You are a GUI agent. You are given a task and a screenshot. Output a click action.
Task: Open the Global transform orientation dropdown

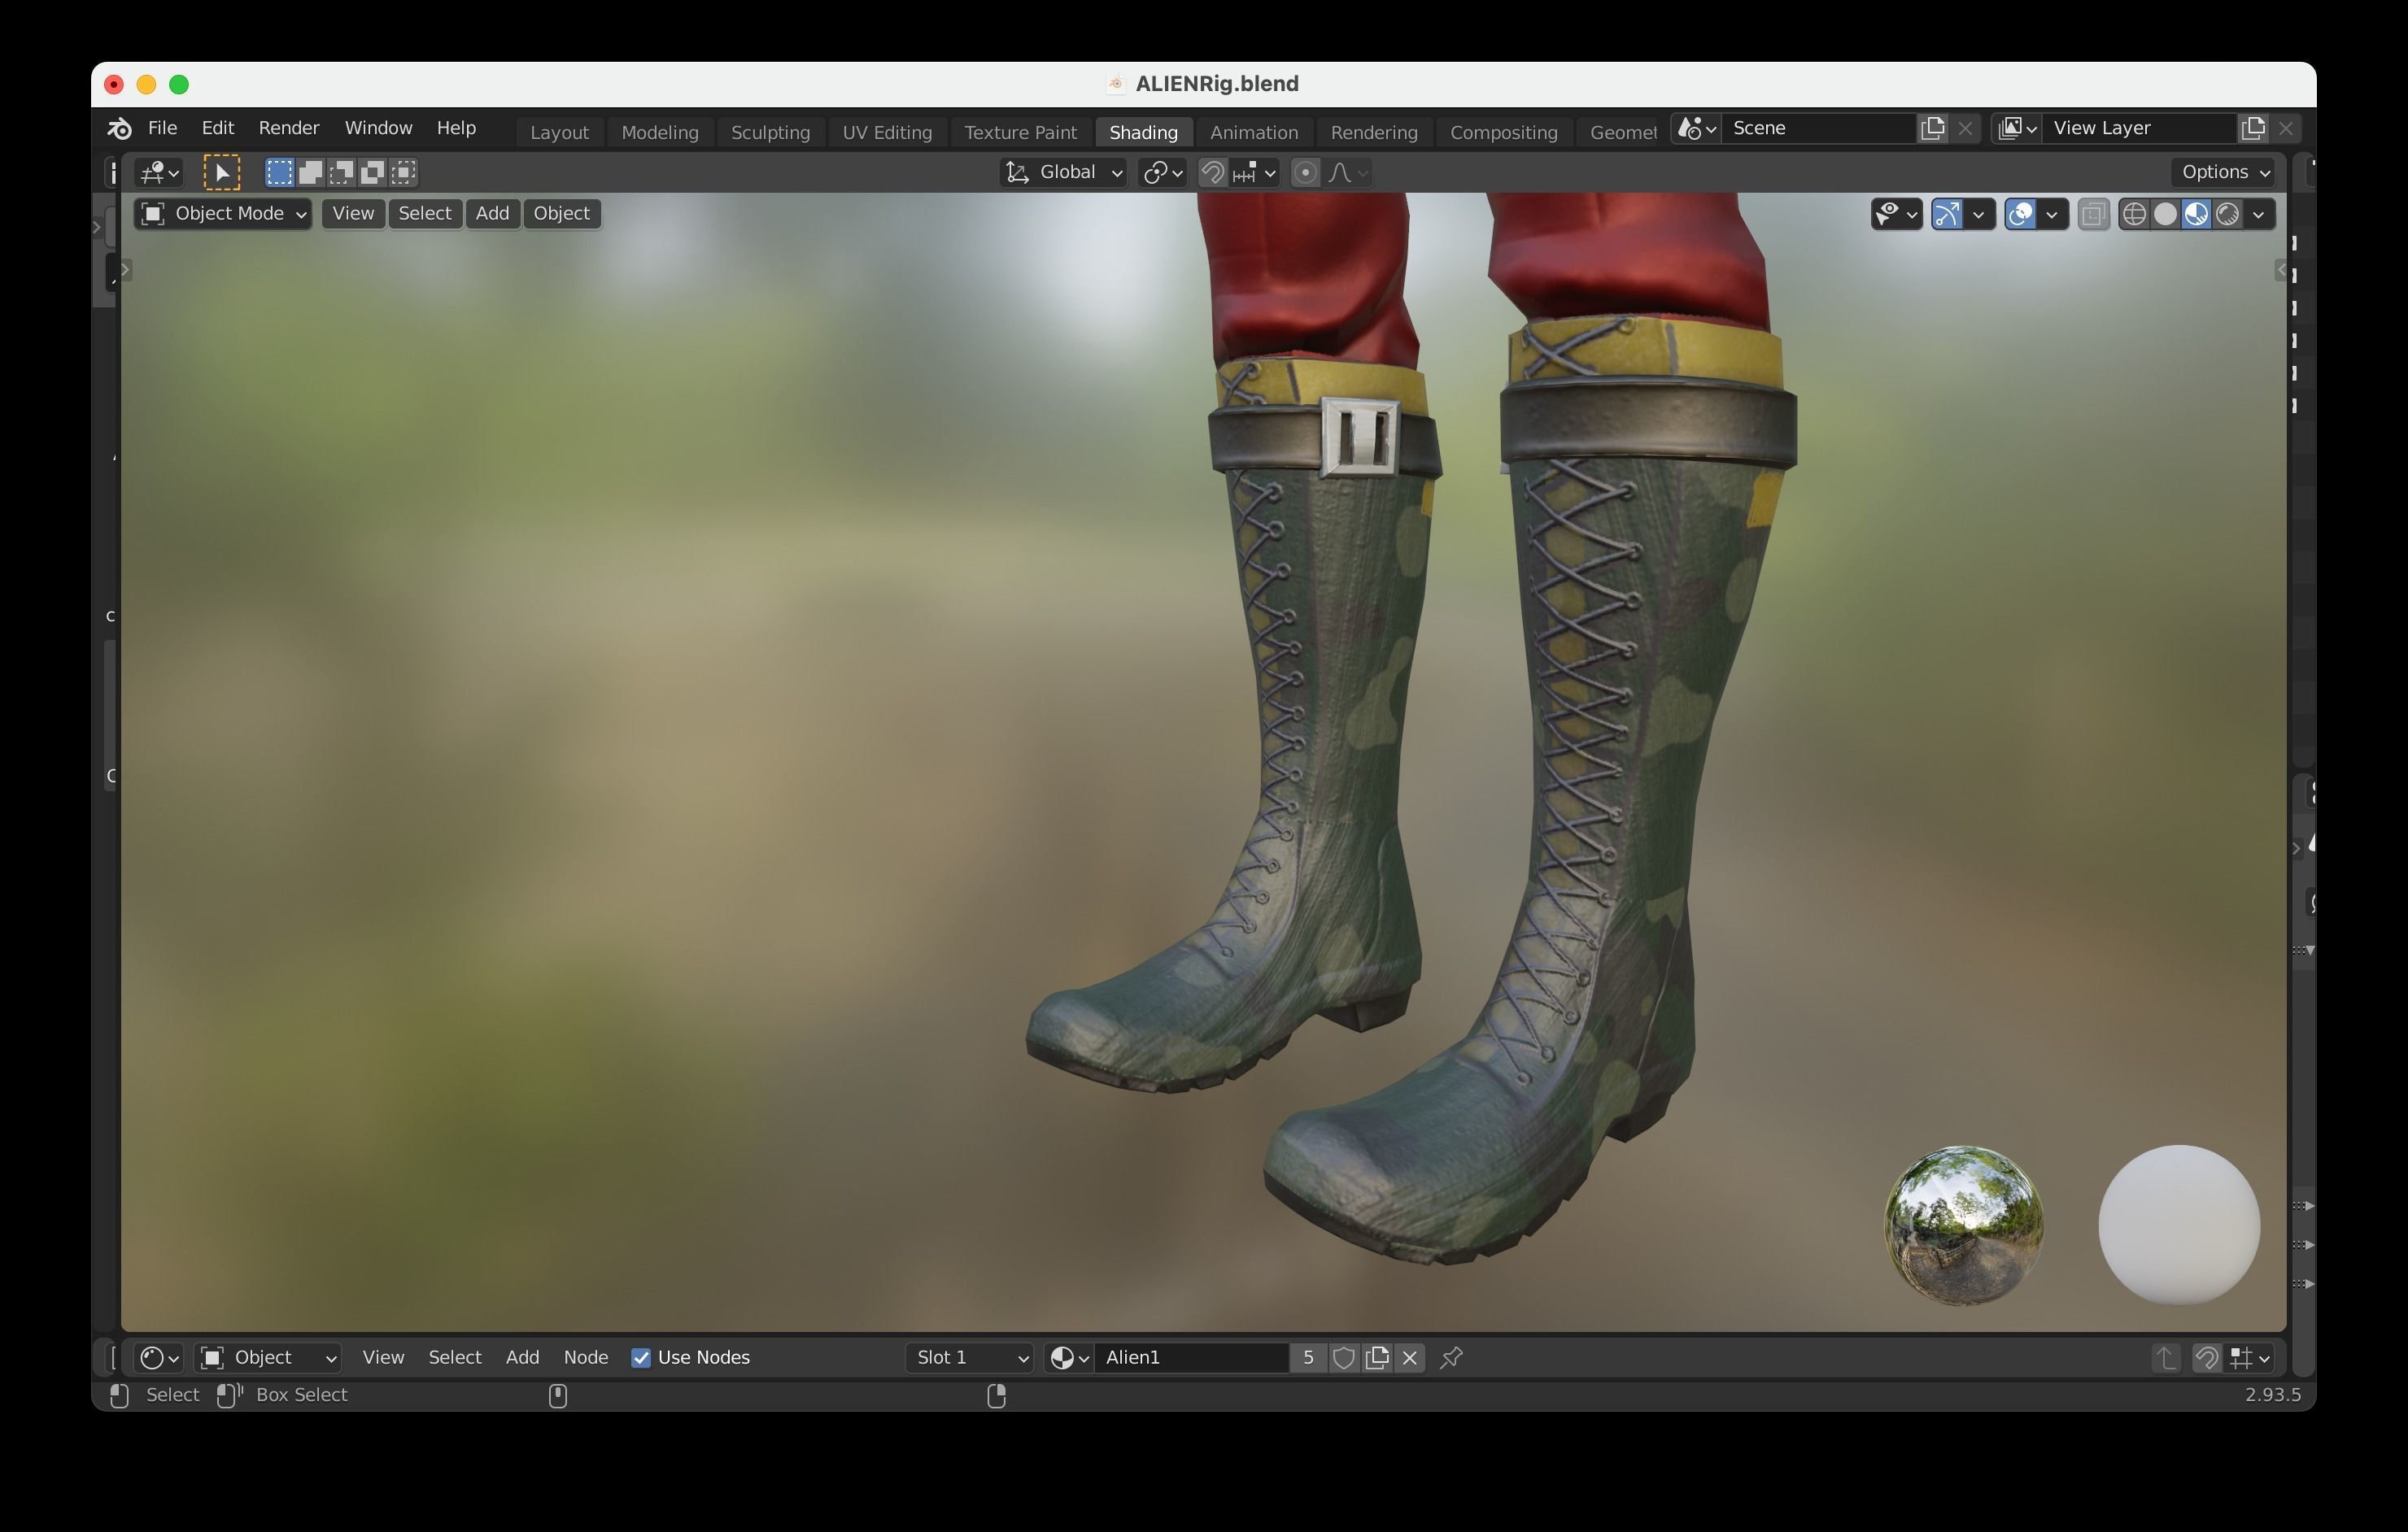click(1063, 172)
